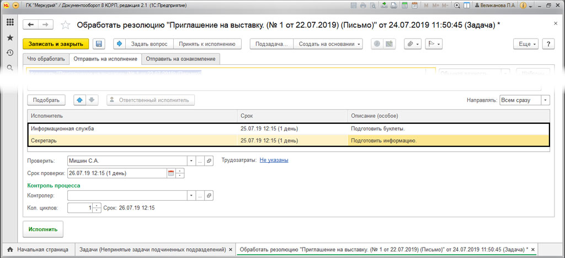
Task: Select the Информационная служба executor row
Action: tap(132, 129)
